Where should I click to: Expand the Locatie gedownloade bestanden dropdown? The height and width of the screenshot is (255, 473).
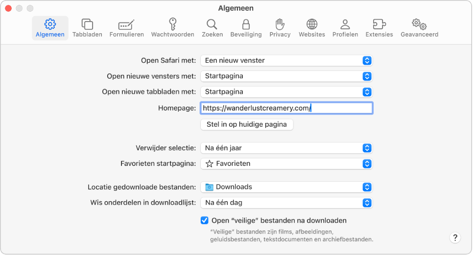coord(286,187)
